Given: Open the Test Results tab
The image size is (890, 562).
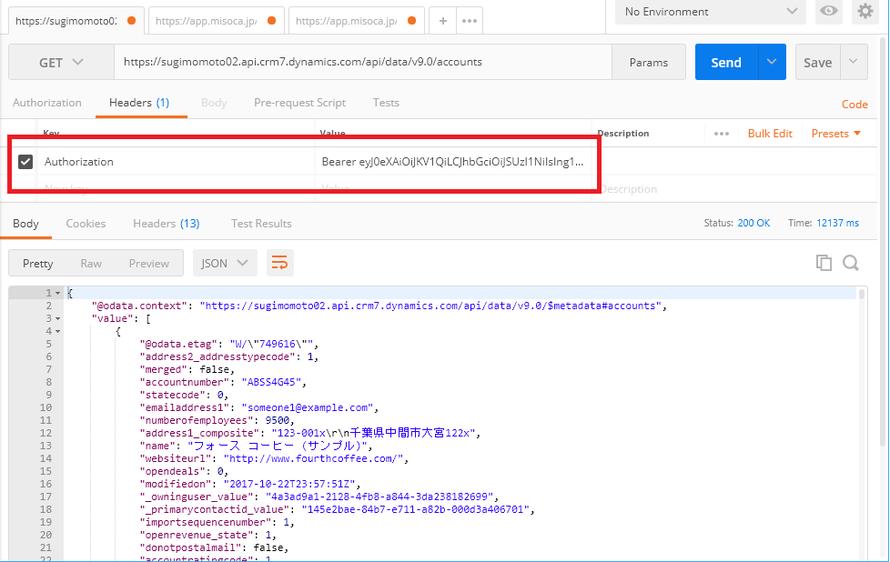Looking at the screenshot, I should [261, 224].
